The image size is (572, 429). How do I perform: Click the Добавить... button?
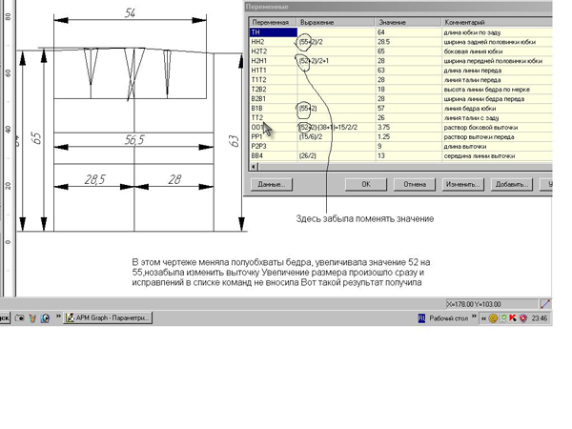click(x=511, y=184)
